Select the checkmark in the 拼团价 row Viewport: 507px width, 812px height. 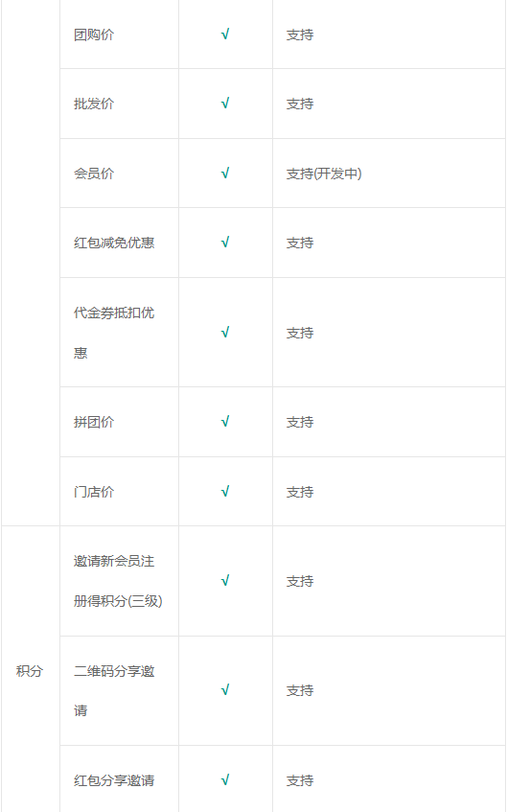[225, 422]
